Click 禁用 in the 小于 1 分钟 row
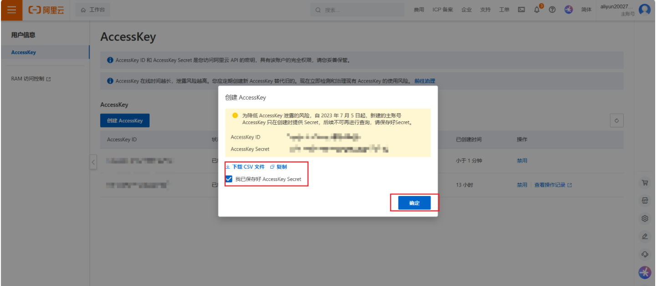 click(522, 161)
